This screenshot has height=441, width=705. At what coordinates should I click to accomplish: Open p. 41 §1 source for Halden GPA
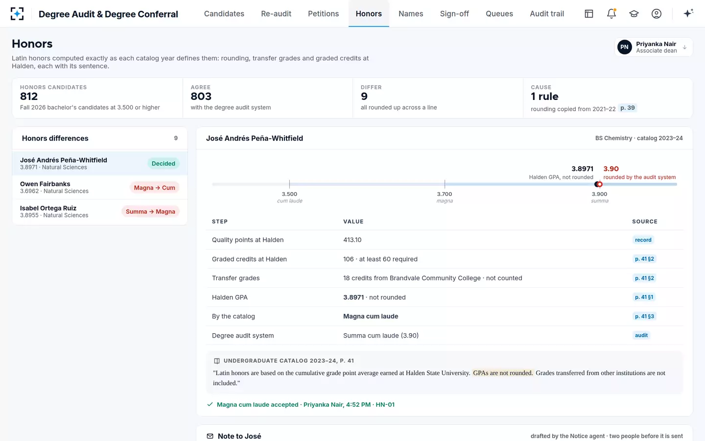[644, 297]
